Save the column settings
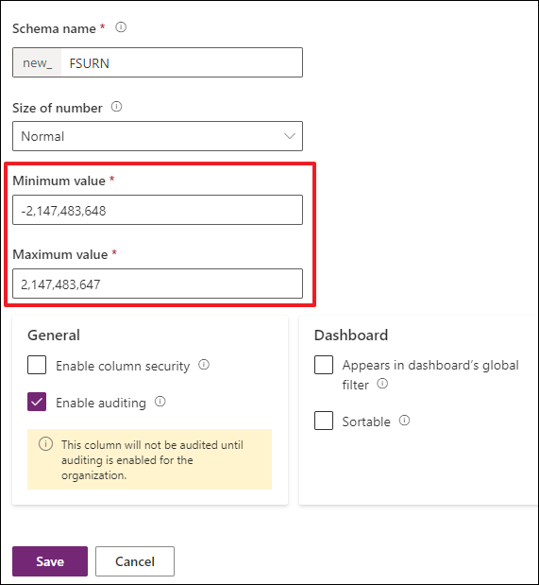539x585 pixels. 50,561
